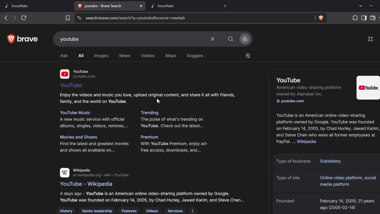Toggle the browser sidebar panel icon

[364, 18]
